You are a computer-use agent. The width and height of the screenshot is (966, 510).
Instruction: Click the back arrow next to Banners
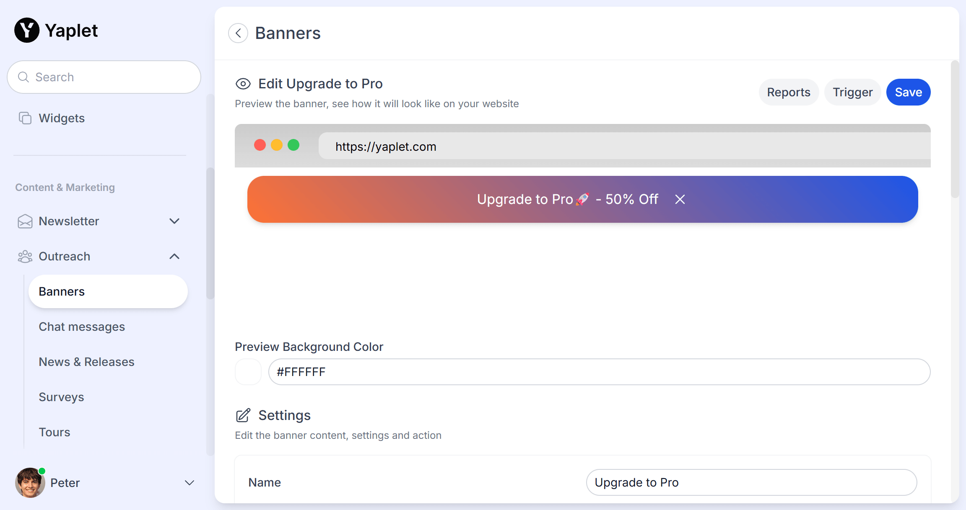coord(238,33)
